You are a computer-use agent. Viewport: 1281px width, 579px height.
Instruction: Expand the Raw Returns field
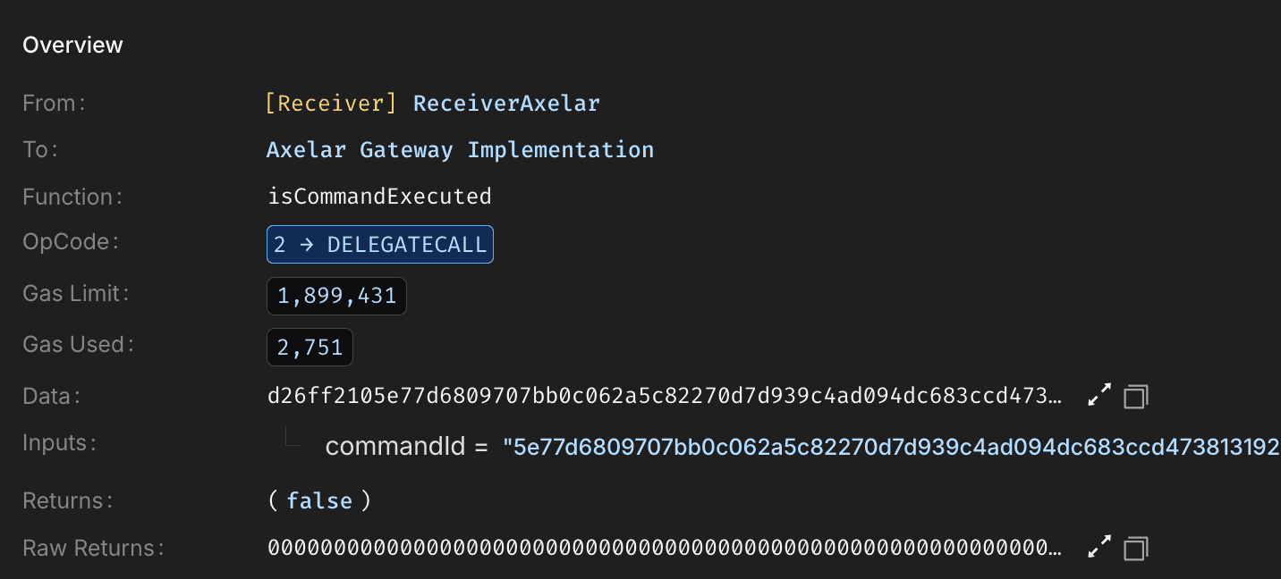click(x=1099, y=546)
